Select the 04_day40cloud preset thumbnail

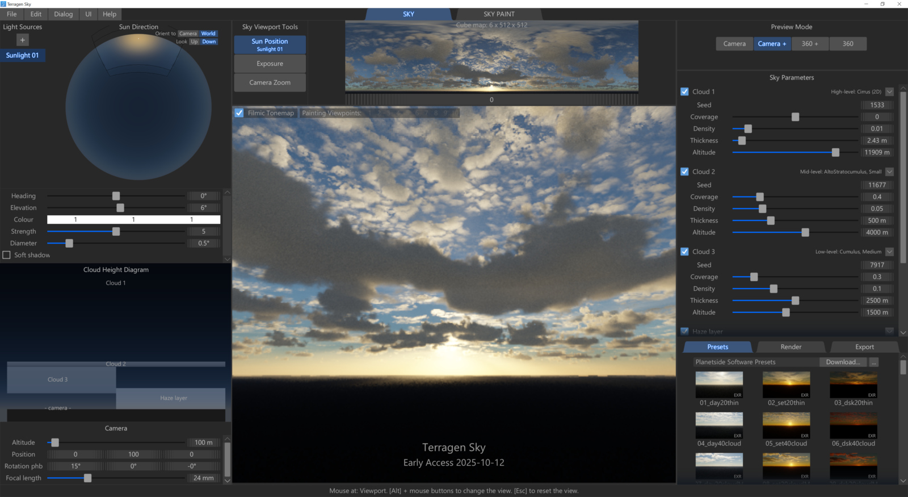pos(719,425)
